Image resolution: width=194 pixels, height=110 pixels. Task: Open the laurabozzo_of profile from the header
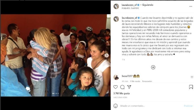tap(129, 5)
